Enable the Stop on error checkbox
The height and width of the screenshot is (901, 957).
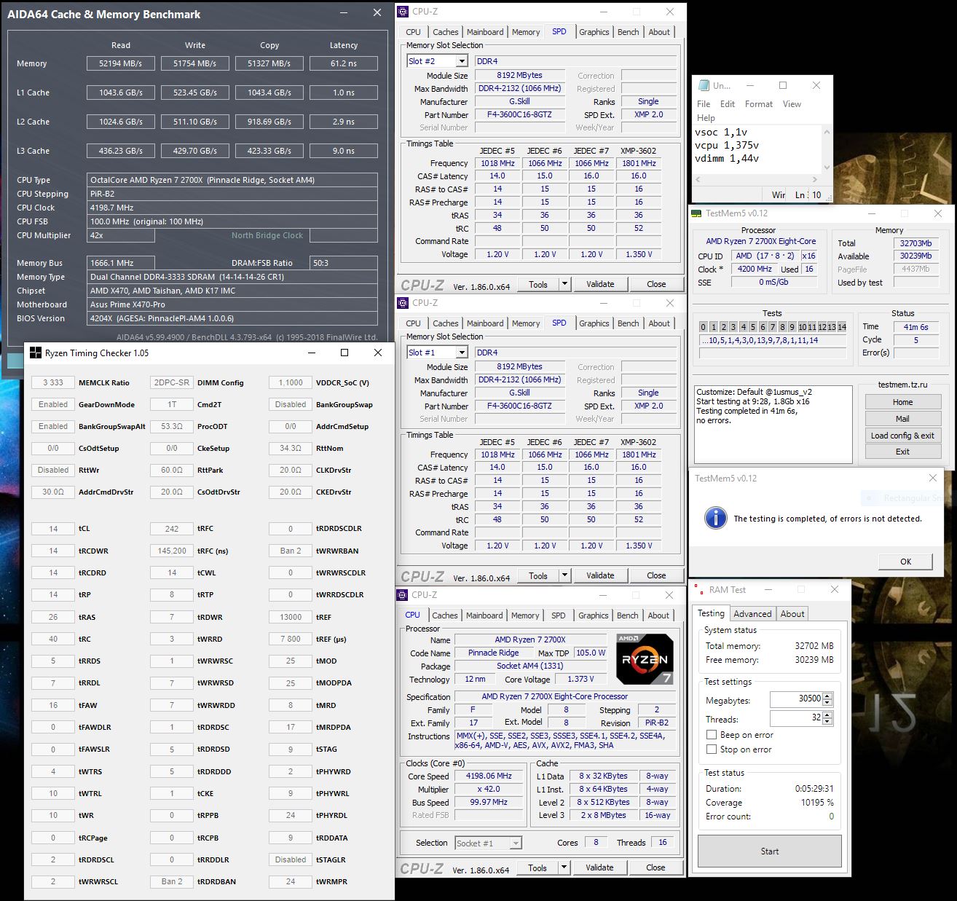point(712,749)
